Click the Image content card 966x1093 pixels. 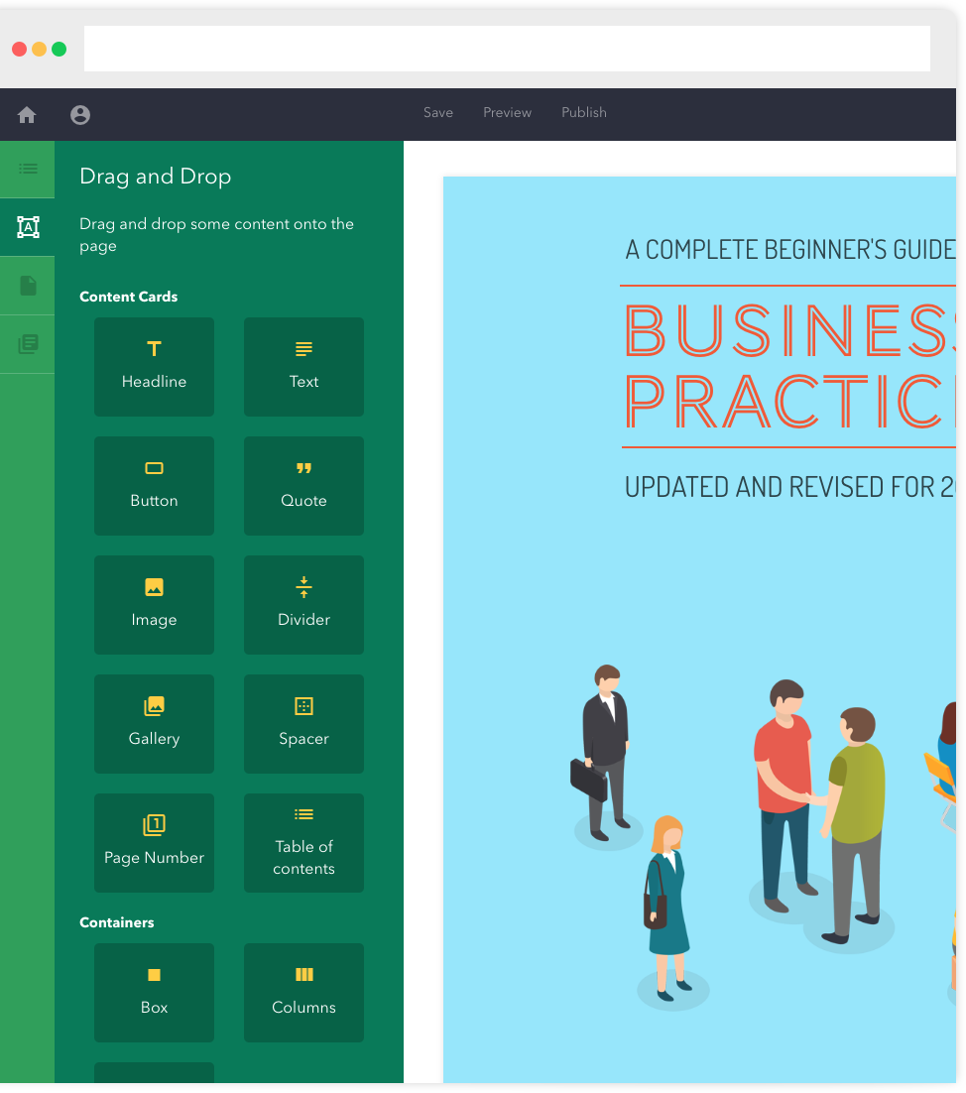[154, 604]
